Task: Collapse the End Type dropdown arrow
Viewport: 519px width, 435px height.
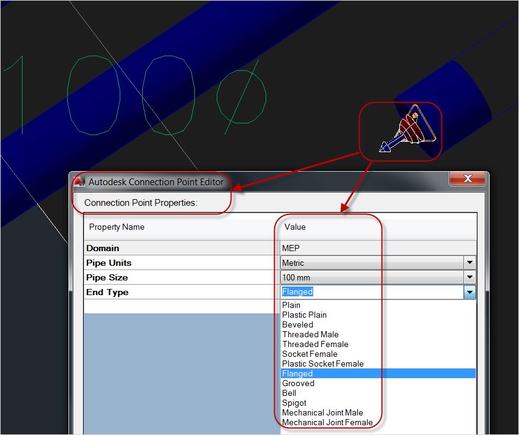Action: click(x=469, y=293)
